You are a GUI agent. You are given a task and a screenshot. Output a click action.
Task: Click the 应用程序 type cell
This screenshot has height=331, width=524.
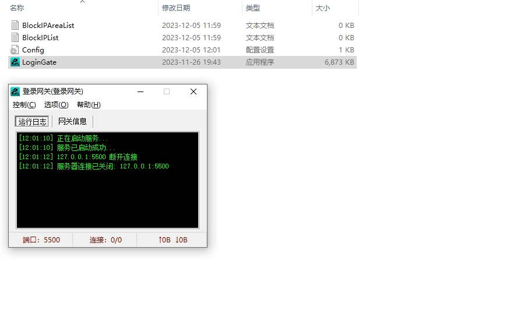click(x=260, y=62)
